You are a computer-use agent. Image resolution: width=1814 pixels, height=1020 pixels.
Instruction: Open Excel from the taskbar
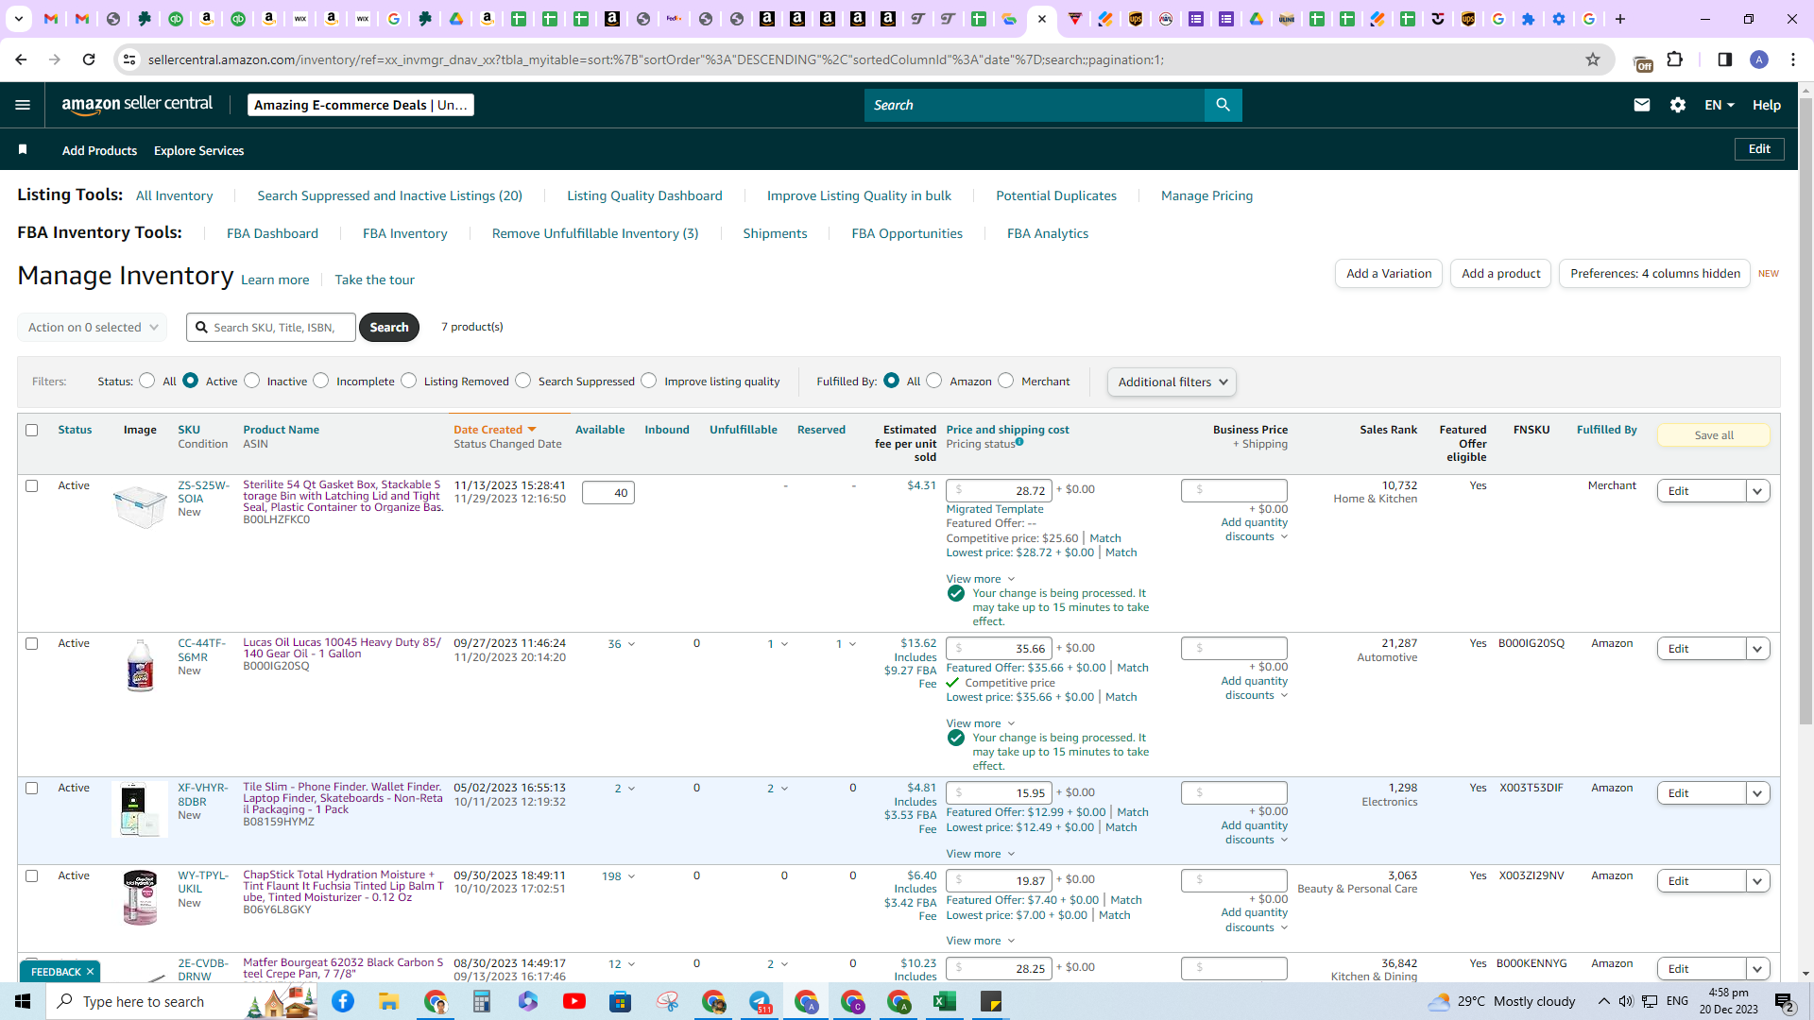[x=945, y=1001]
